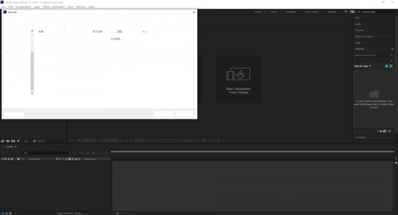This screenshot has width=398, height=215.
Task: Click Parent & Link column header
Action: click(x=90, y=159)
